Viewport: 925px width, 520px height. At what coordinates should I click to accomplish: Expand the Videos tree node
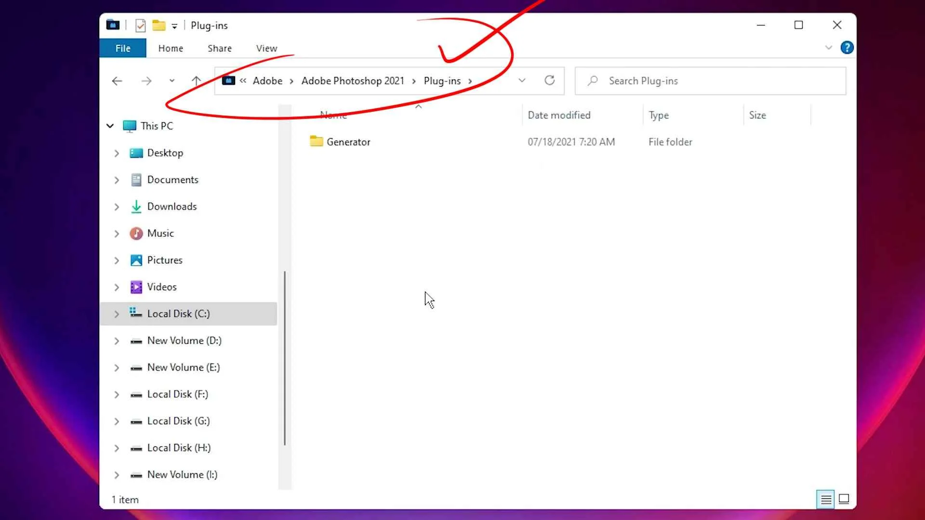point(117,287)
